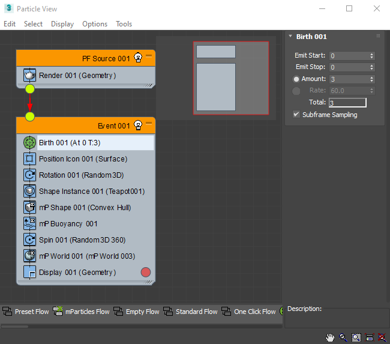Click the Render 001 teapot icon
This screenshot has width=390, height=344.
[x=29, y=75]
